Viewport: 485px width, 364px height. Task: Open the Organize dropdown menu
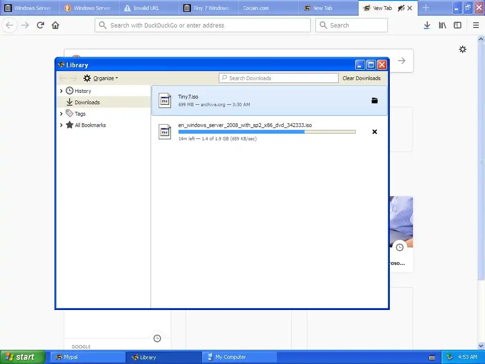pos(101,78)
